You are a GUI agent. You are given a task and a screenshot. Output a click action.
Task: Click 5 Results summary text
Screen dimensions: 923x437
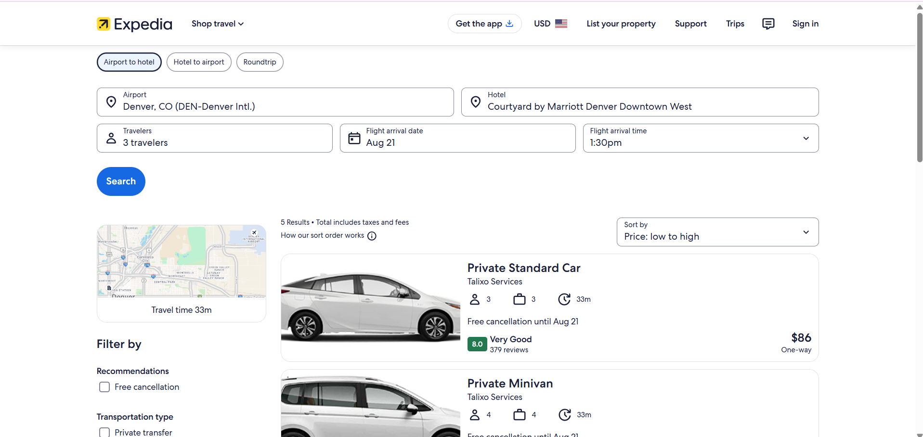345,222
